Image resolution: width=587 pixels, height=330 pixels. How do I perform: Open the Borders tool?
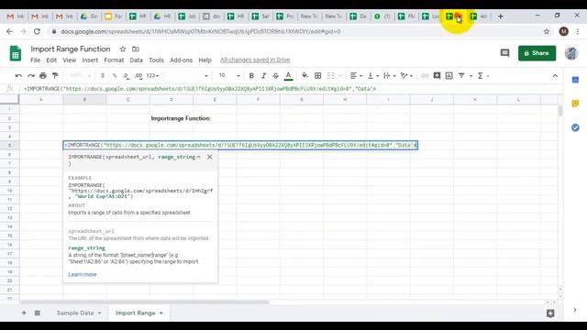pos(318,75)
